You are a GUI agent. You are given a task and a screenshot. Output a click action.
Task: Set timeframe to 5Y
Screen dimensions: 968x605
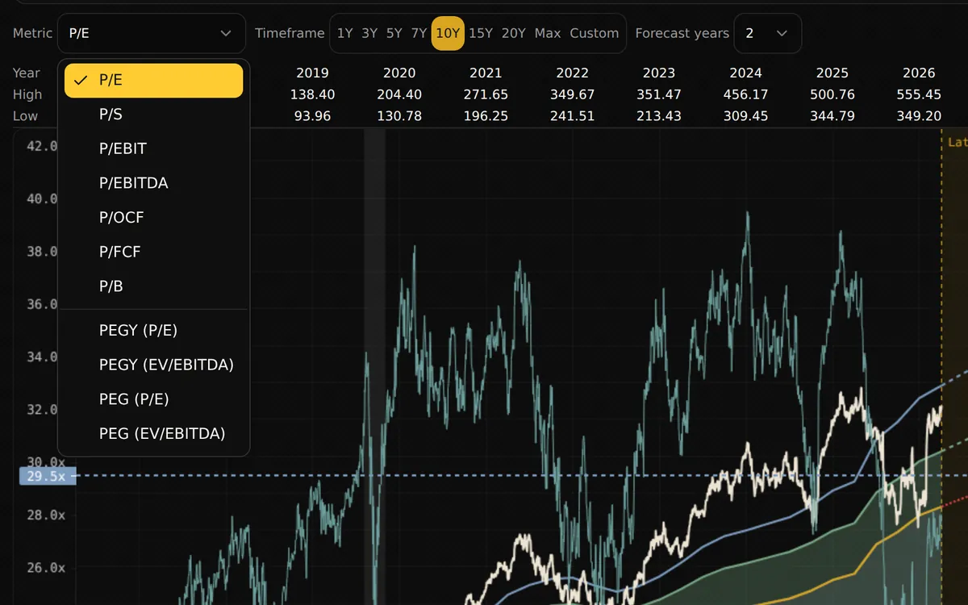coord(394,33)
